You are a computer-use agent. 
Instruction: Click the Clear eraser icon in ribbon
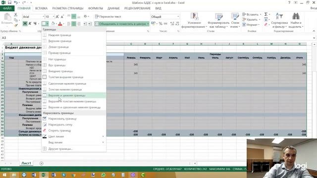(x=266, y=25)
